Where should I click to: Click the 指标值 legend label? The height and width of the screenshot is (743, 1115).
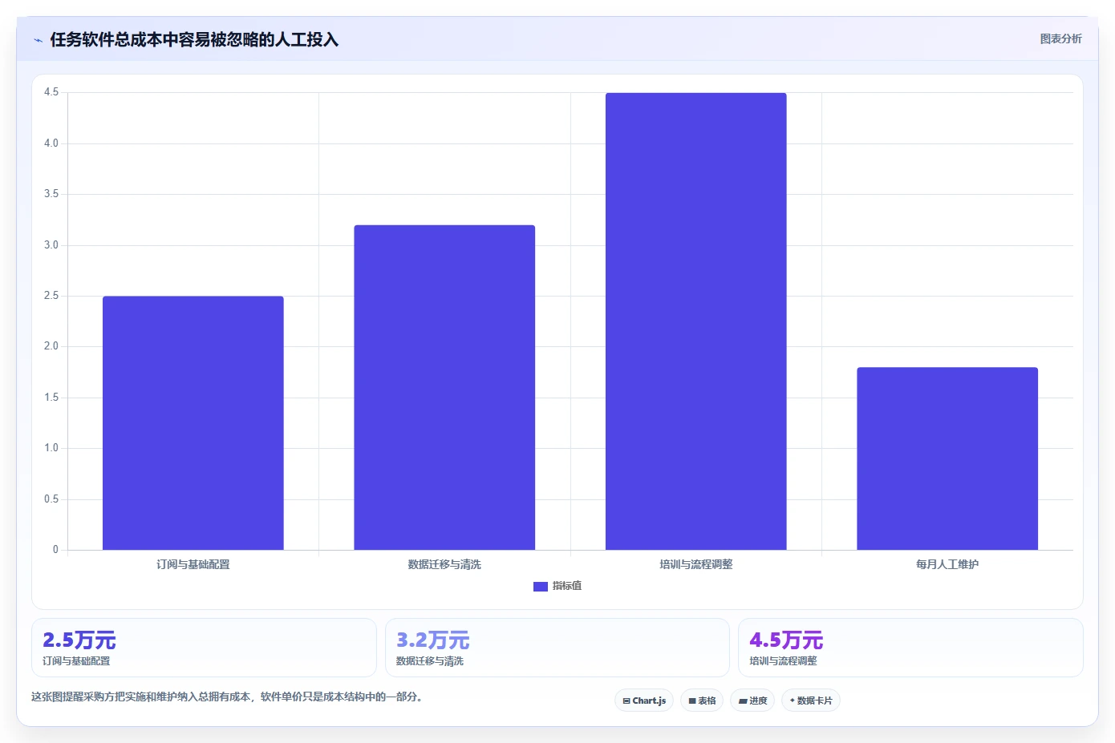pos(567,586)
